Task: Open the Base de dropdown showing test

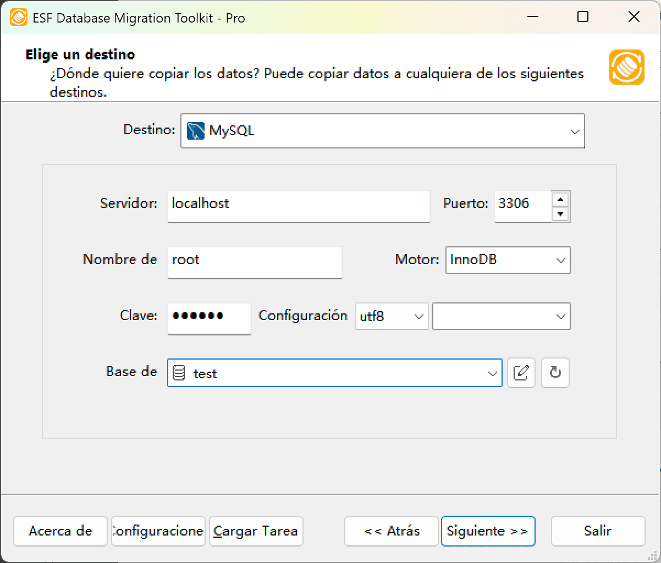Action: (x=492, y=373)
